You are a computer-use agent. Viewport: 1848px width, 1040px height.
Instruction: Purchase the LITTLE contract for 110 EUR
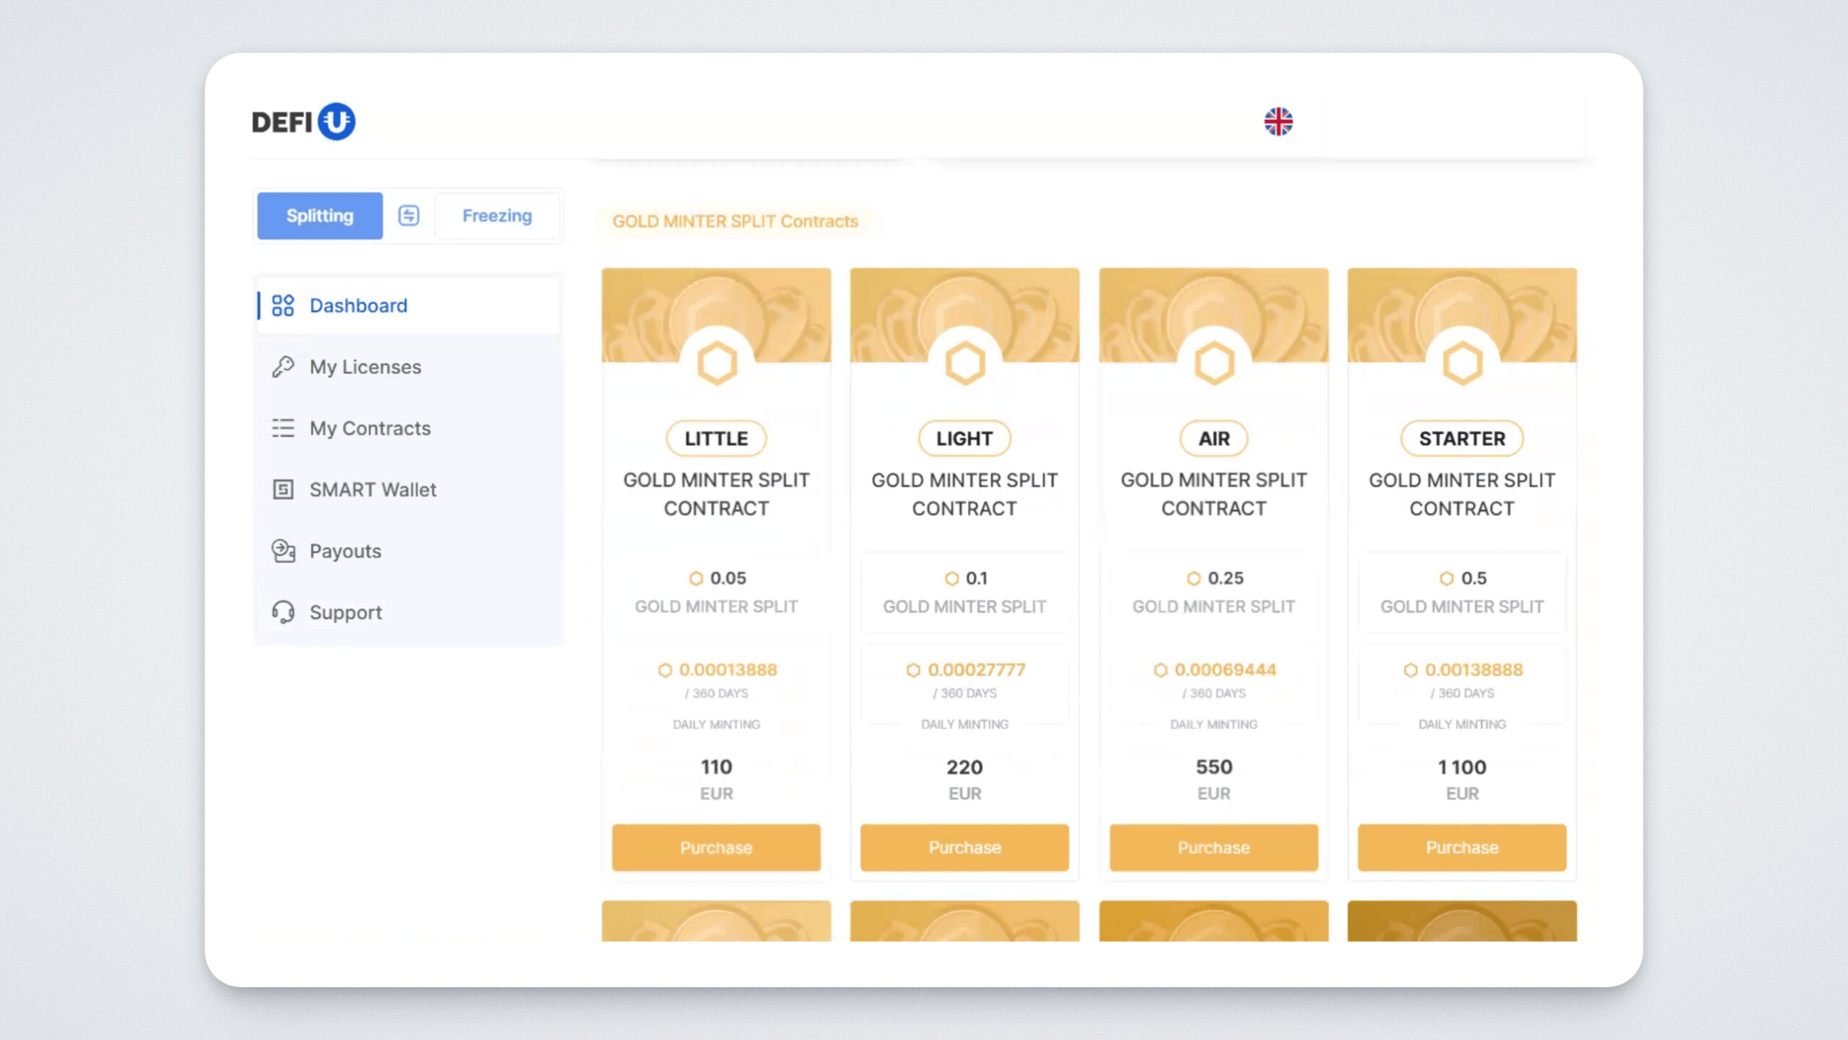point(716,847)
